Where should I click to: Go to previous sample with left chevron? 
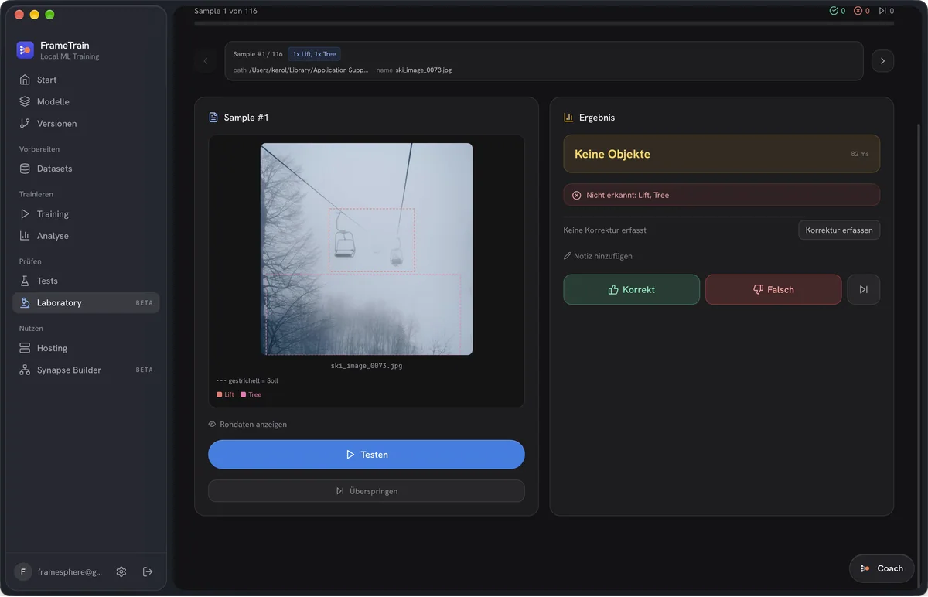coord(206,61)
